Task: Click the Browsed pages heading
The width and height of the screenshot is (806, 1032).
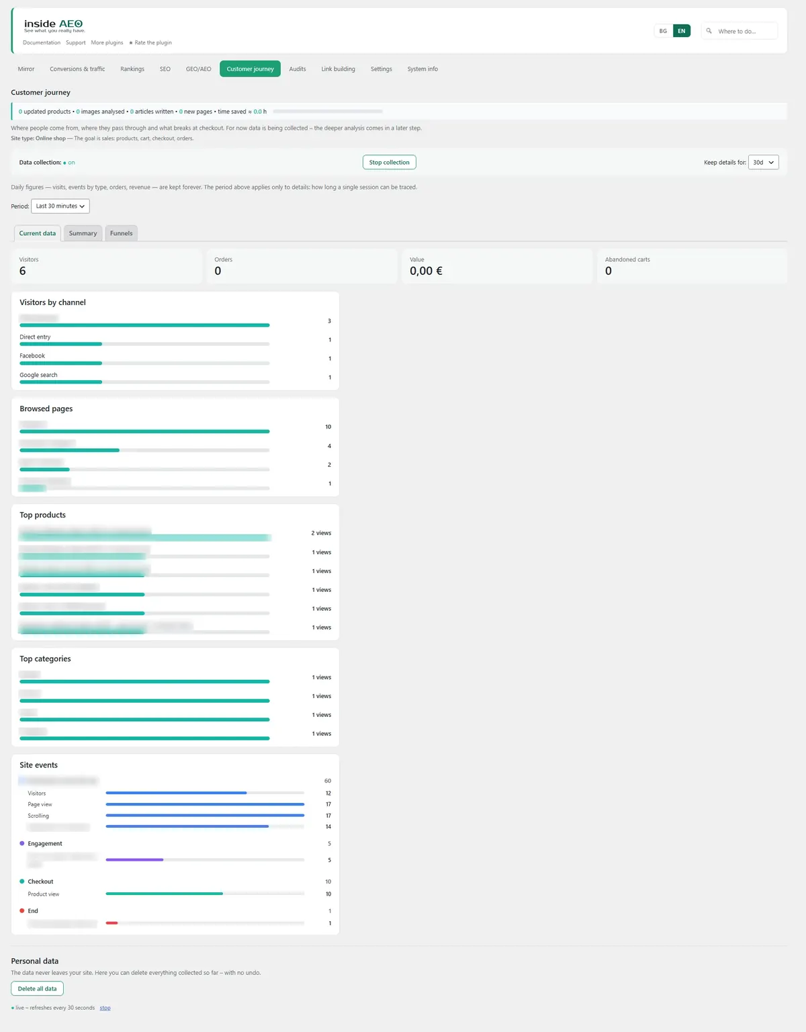Action: (46, 408)
